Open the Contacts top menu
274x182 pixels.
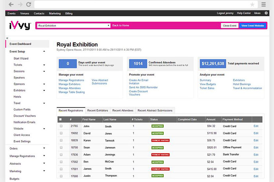[x=39, y=13]
